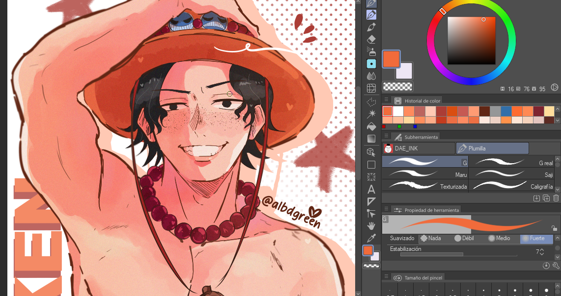This screenshot has height=296, width=561.
Task: Adjust the Estabilización slider bar
Action: (x=458, y=254)
